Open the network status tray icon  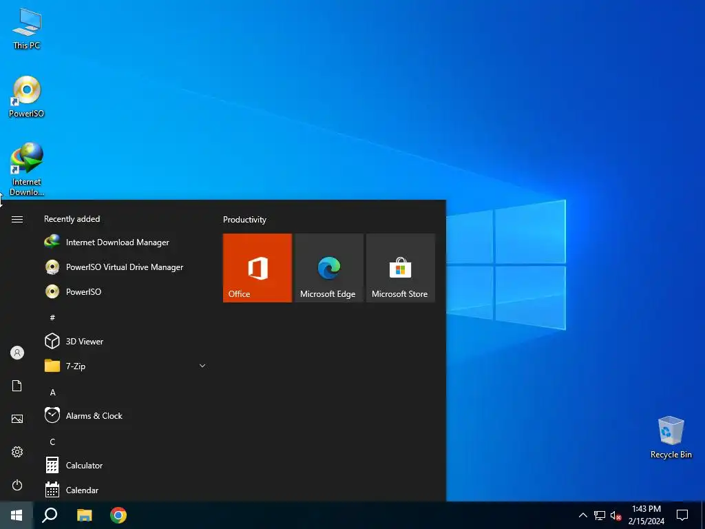[x=600, y=515]
